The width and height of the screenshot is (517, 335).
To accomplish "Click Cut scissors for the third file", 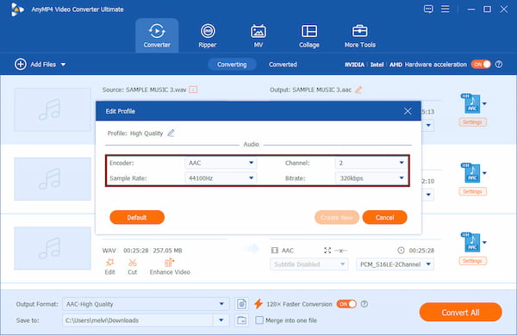I will tap(132, 266).
